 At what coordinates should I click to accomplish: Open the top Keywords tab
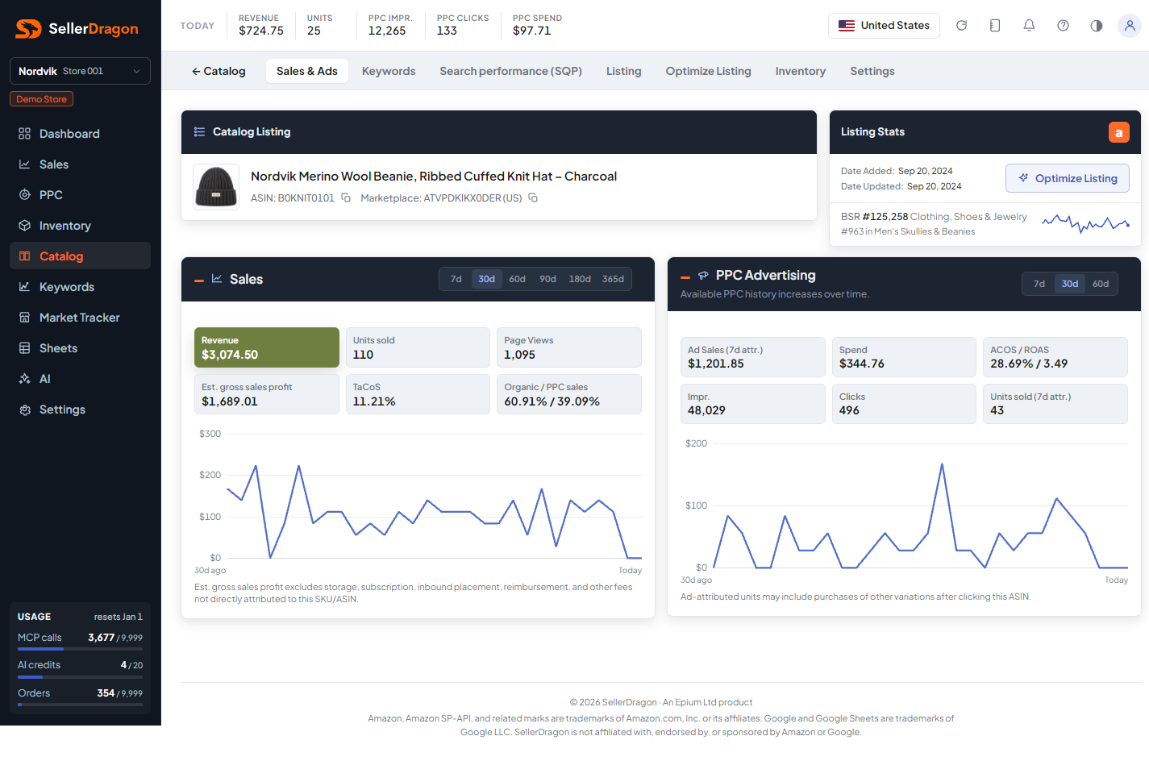coord(389,71)
